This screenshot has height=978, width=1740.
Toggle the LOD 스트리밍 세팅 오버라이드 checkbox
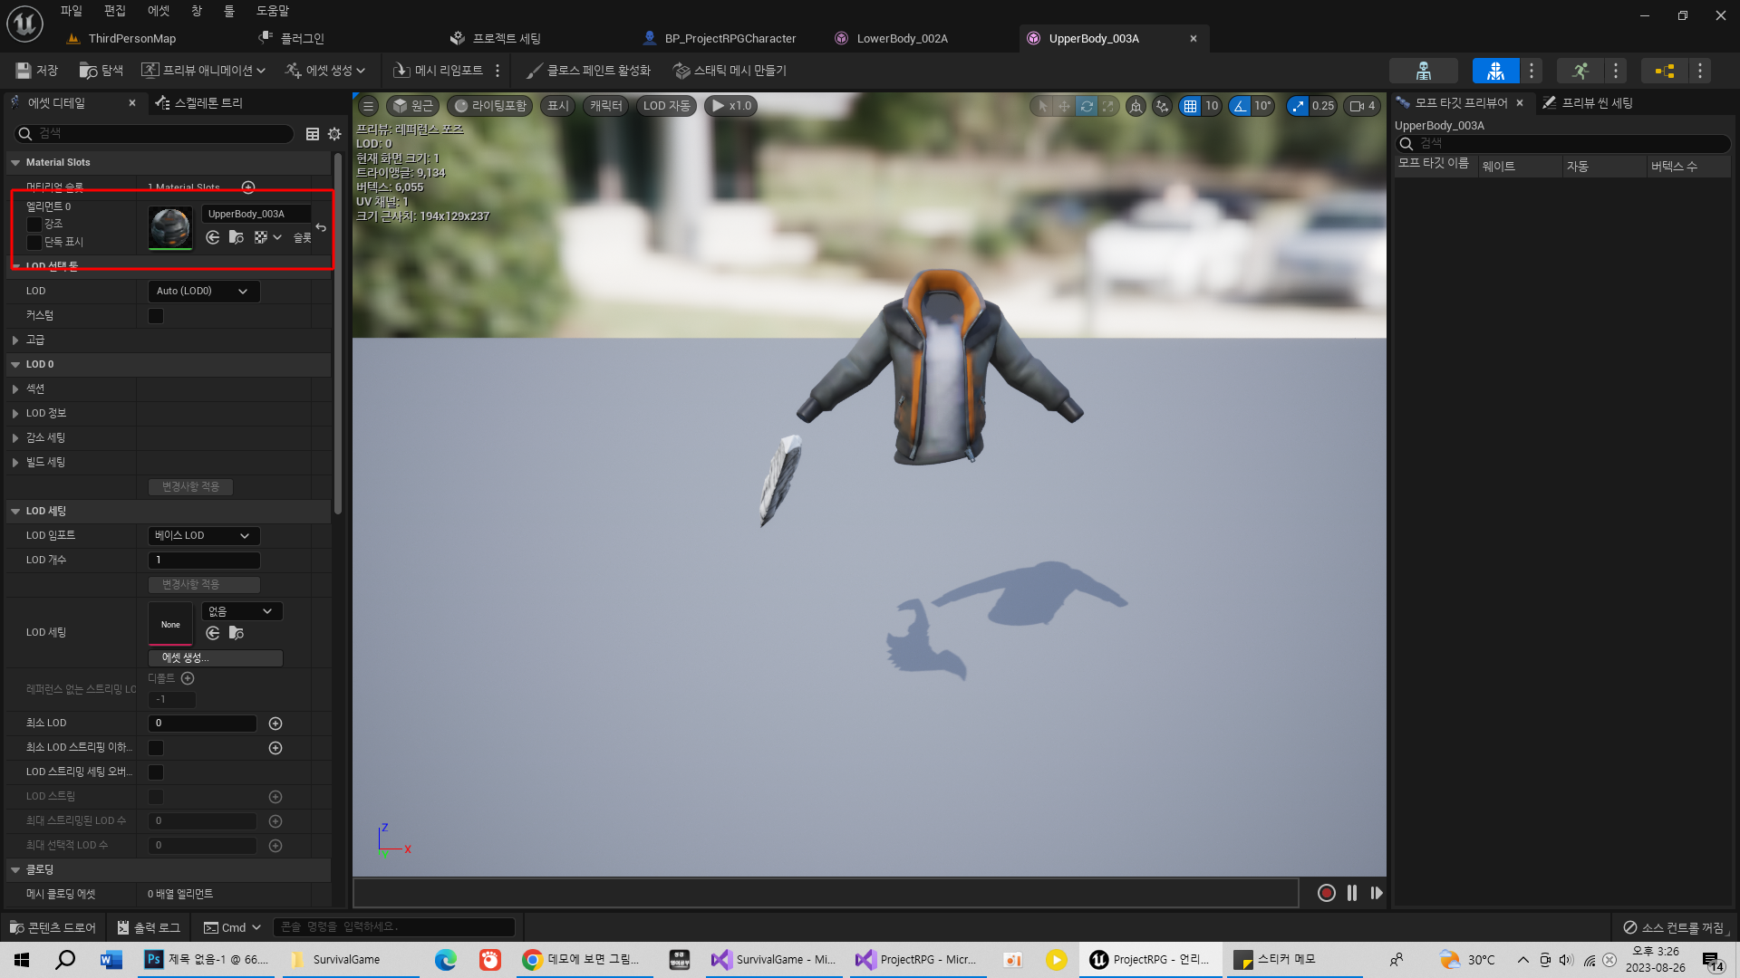point(156,772)
